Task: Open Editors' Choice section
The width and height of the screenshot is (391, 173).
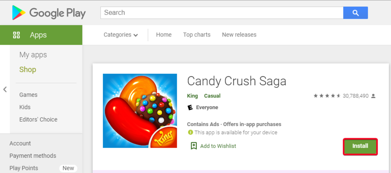Action: pos(38,120)
